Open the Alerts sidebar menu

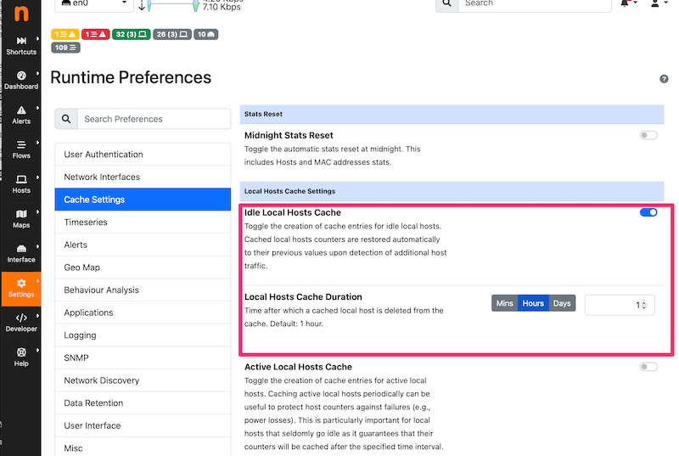tap(21, 115)
